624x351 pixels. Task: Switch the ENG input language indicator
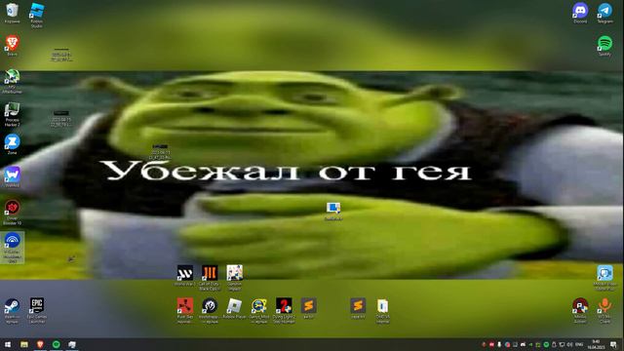click(579, 344)
